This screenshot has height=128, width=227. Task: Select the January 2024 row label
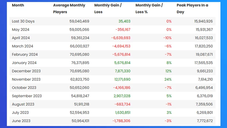[24, 63]
